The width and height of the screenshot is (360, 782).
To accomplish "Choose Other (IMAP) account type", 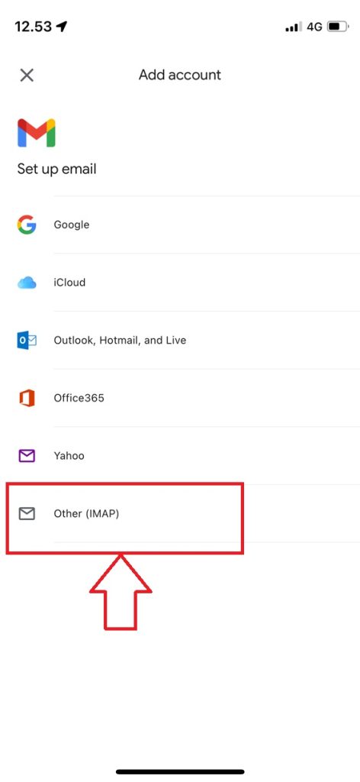I will [x=180, y=514].
